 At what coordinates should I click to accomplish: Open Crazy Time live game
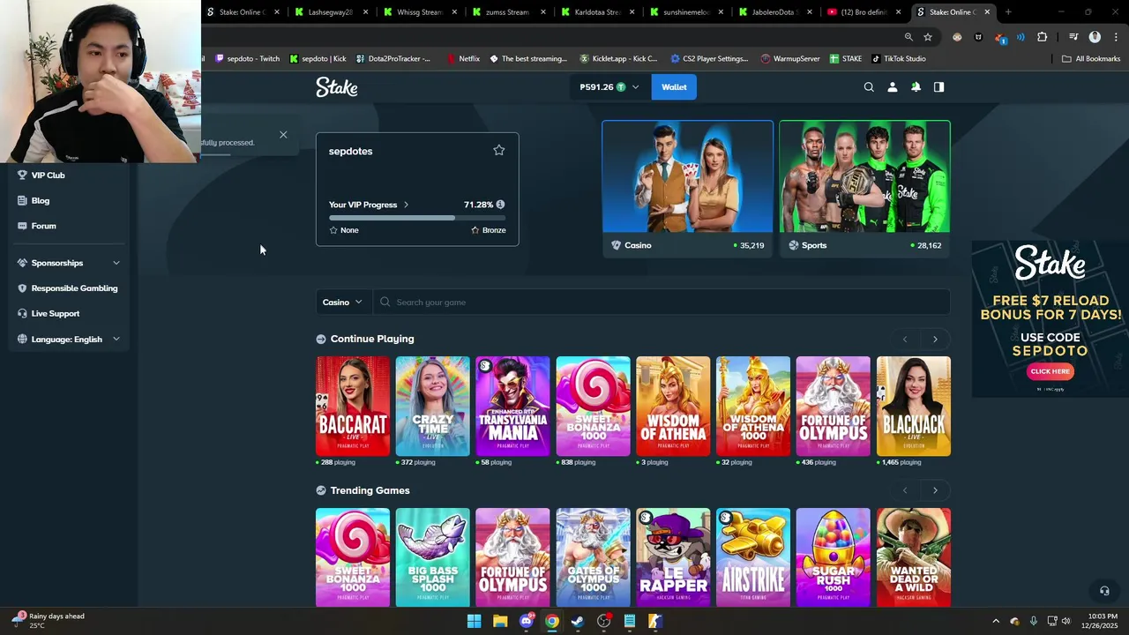coord(432,407)
